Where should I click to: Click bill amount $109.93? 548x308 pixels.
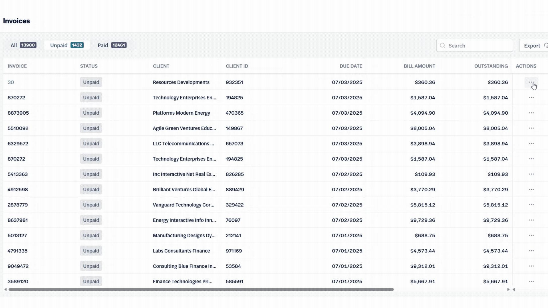(425, 174)
